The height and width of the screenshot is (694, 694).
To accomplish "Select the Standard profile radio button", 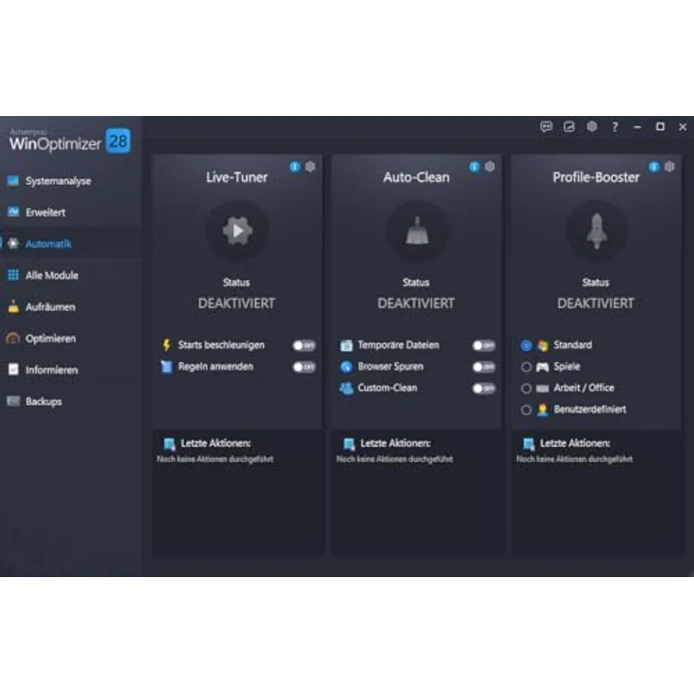I will [x=526, y=345].
